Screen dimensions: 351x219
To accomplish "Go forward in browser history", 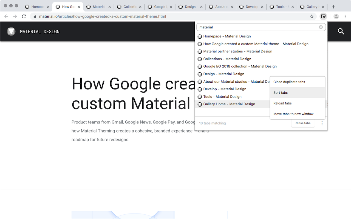I will [15, 16].
